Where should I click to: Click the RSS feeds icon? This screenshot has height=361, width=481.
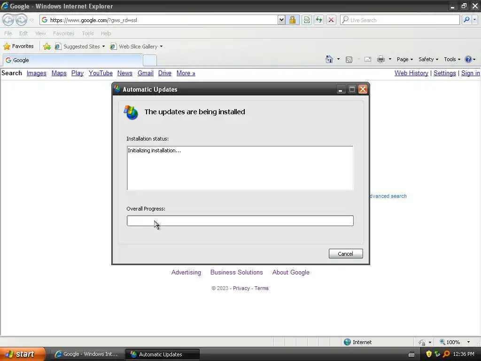[349, 59]
